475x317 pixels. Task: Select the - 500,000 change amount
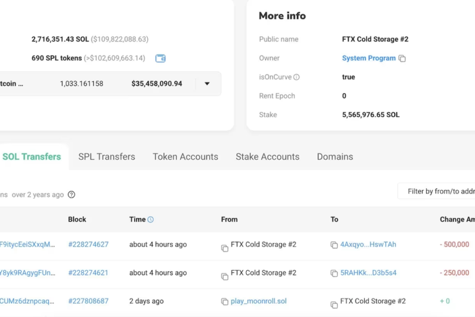click(455, 245)
